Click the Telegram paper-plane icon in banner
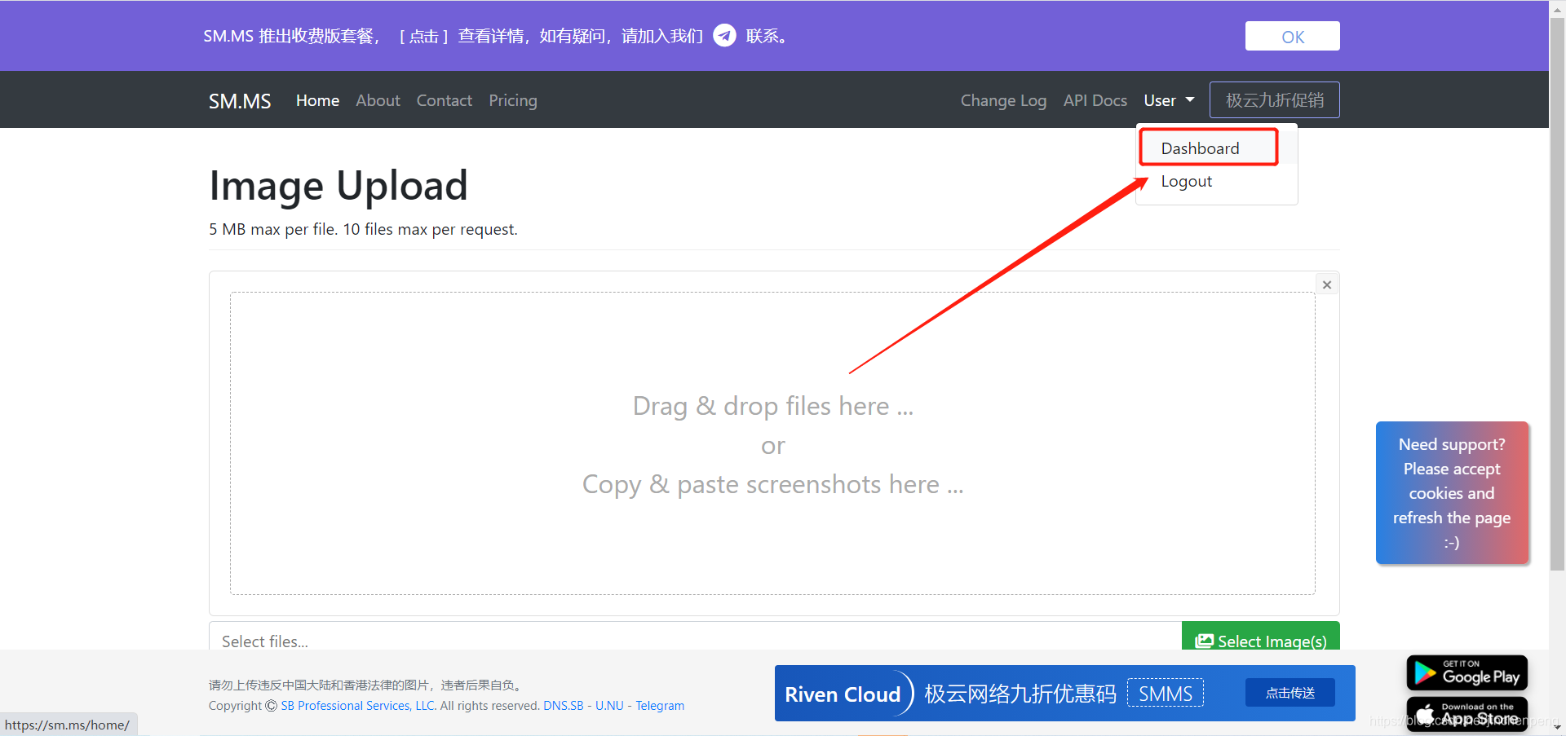1566x736 pixels. pos(724,35)
